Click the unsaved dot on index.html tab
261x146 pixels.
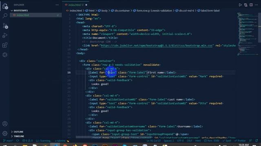coord(86,5)
